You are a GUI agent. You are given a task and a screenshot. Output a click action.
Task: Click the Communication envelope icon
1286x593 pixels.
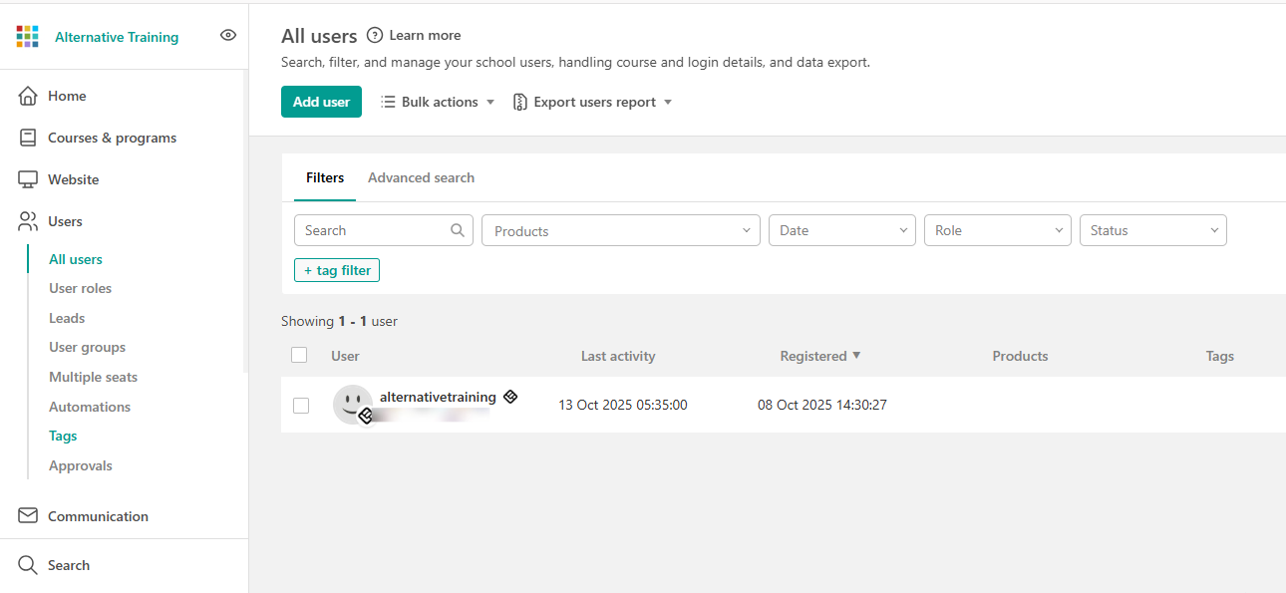28,516
